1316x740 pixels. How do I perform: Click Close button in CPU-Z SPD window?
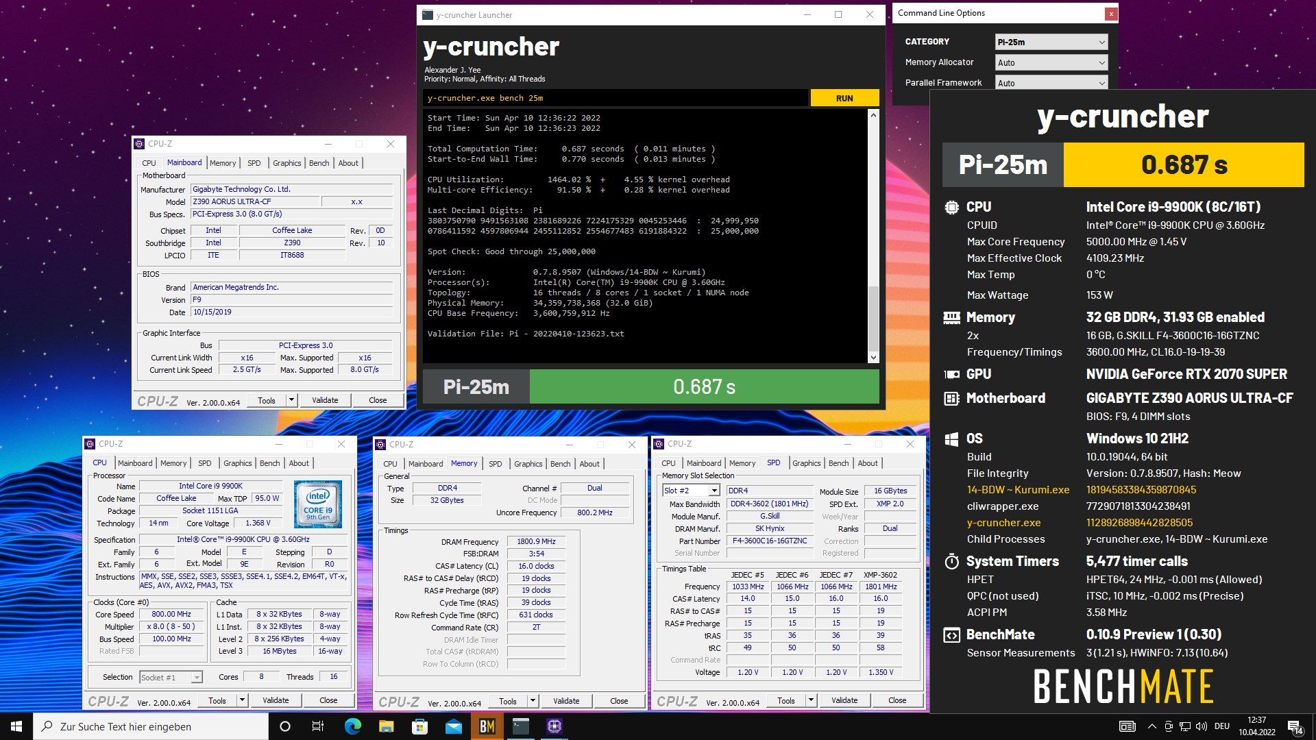[x=897, y=700]
